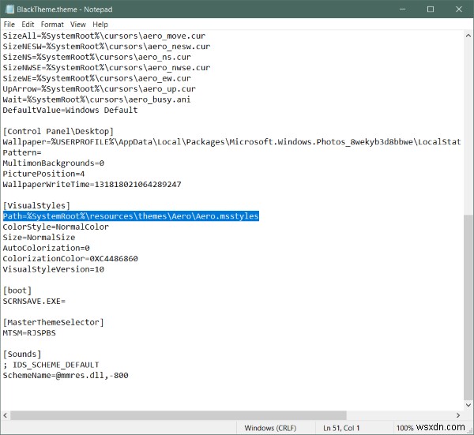
Task: Click the horizontal scrollbar left arrow
Action: (x=6, y=415)
